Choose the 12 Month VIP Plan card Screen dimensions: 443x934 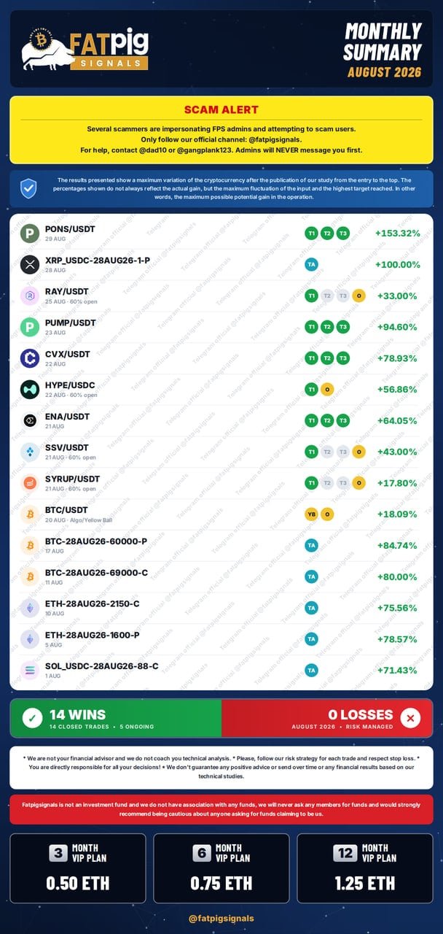point(365,868)
